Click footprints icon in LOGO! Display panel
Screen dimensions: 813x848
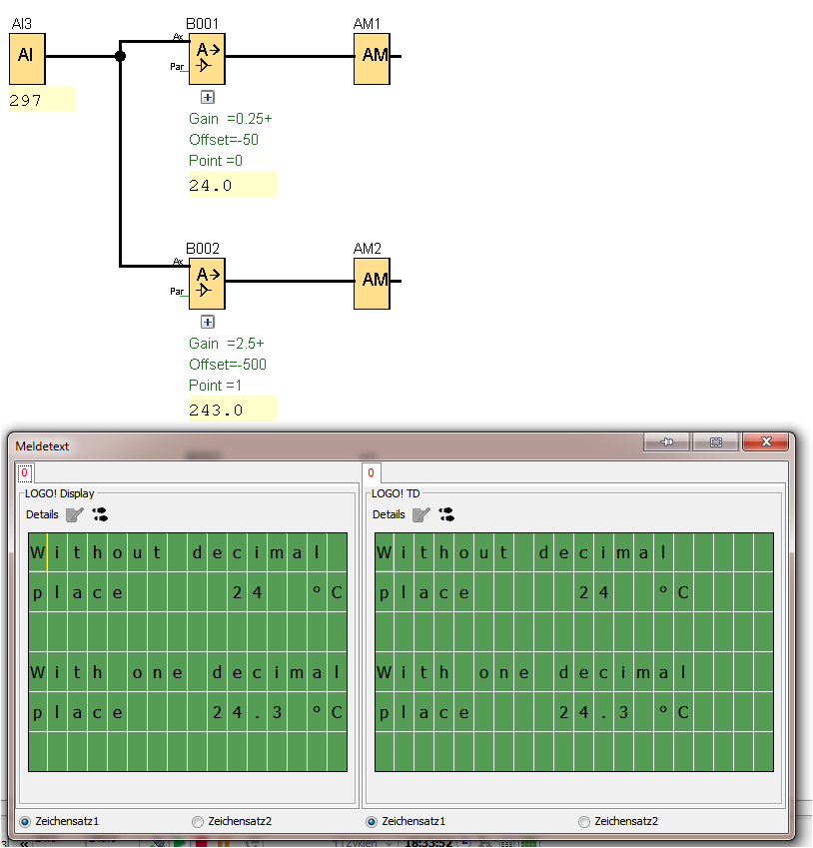[x=100, y=514]
